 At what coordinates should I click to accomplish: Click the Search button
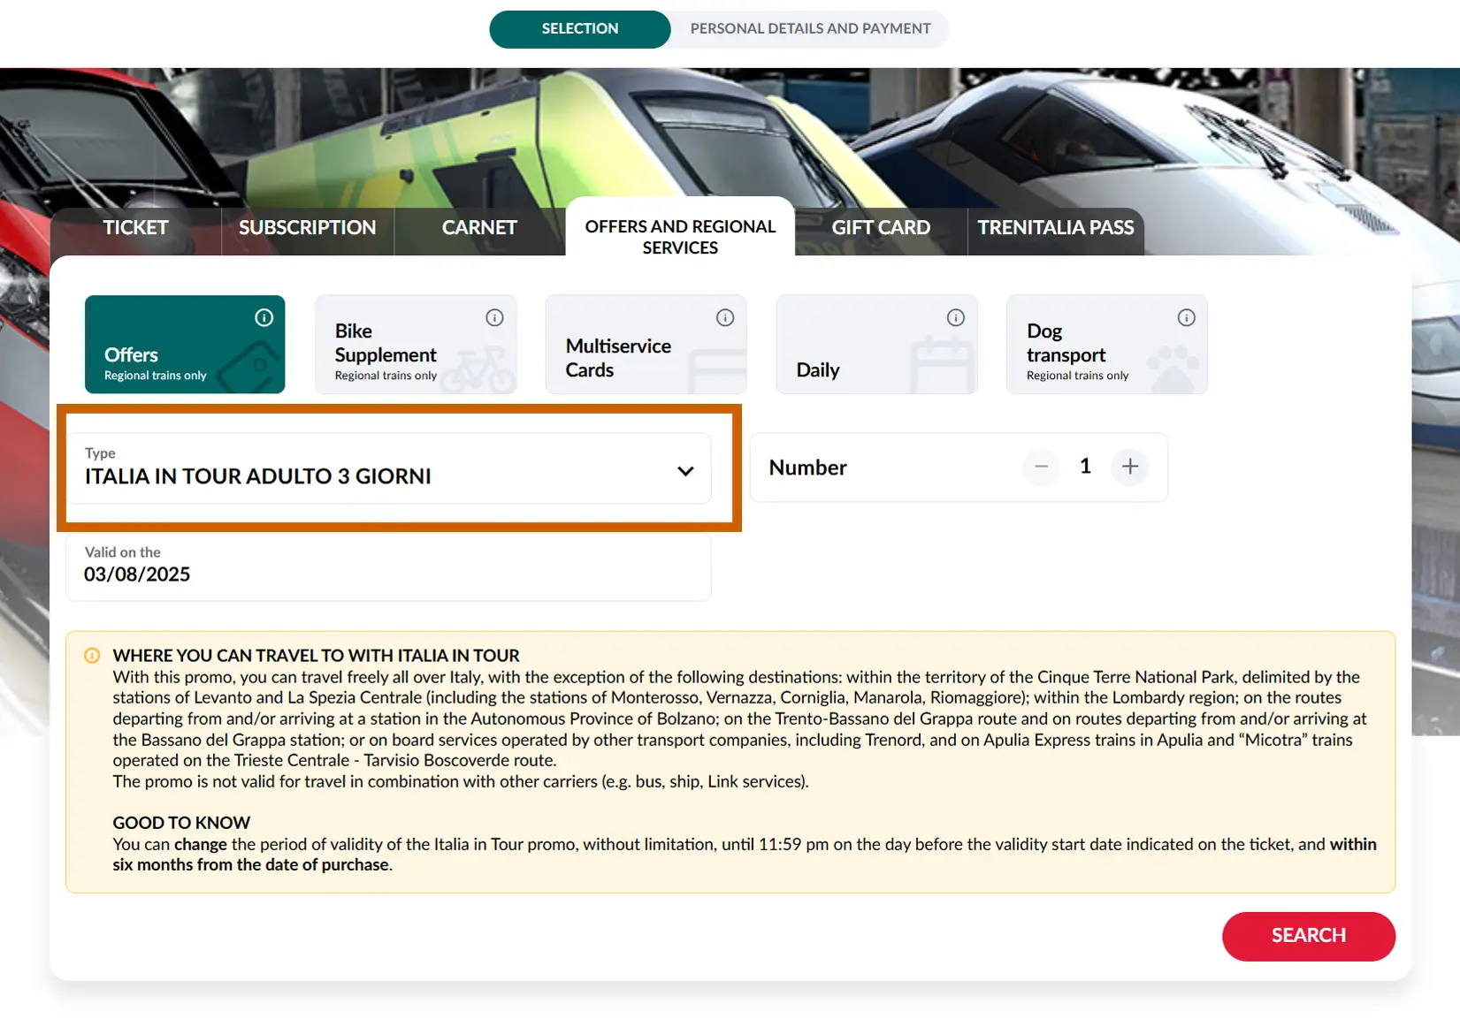coord(1309,936)
